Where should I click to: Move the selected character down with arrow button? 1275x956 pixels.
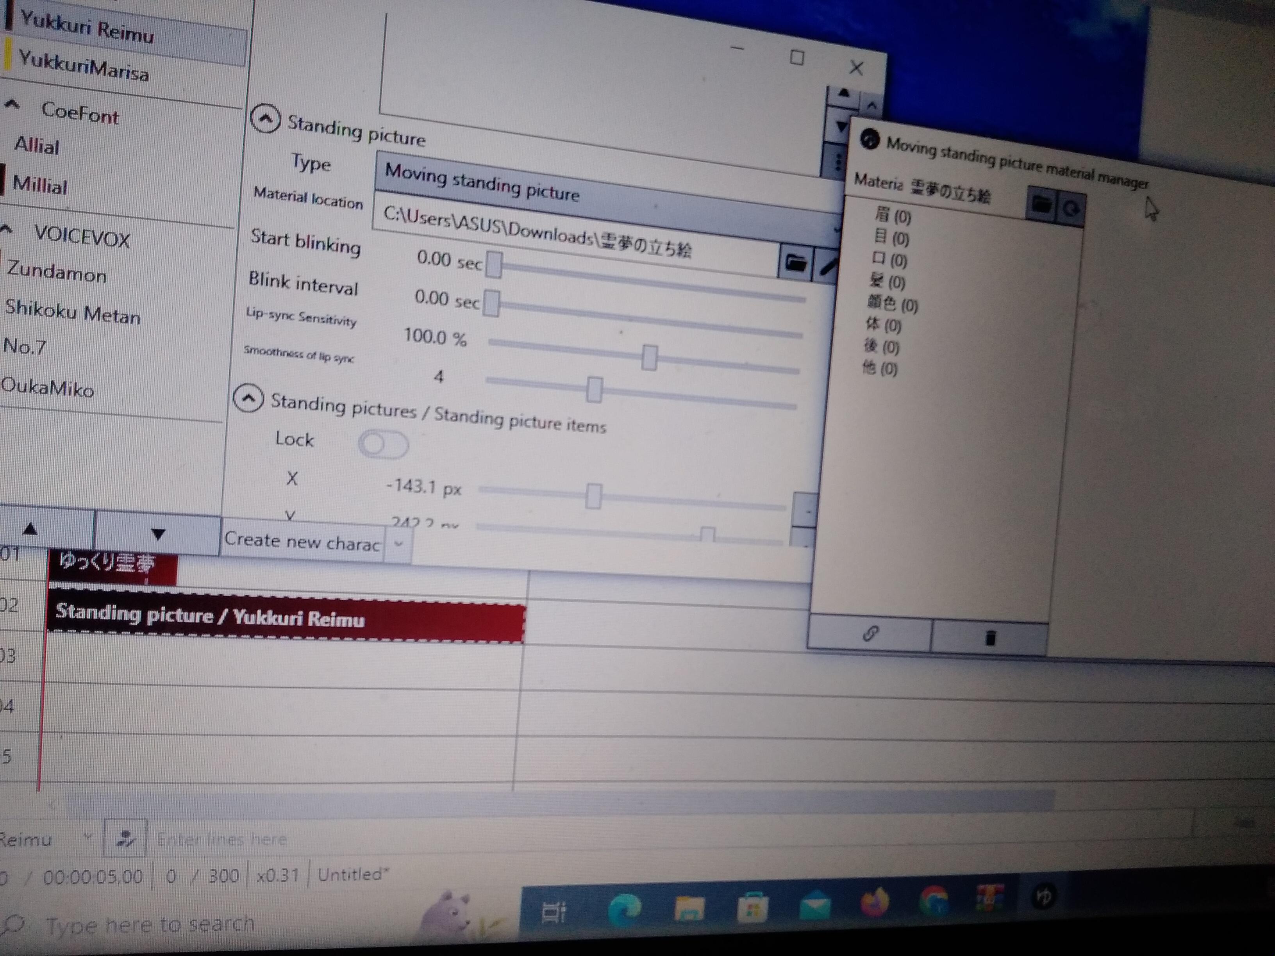157,534
